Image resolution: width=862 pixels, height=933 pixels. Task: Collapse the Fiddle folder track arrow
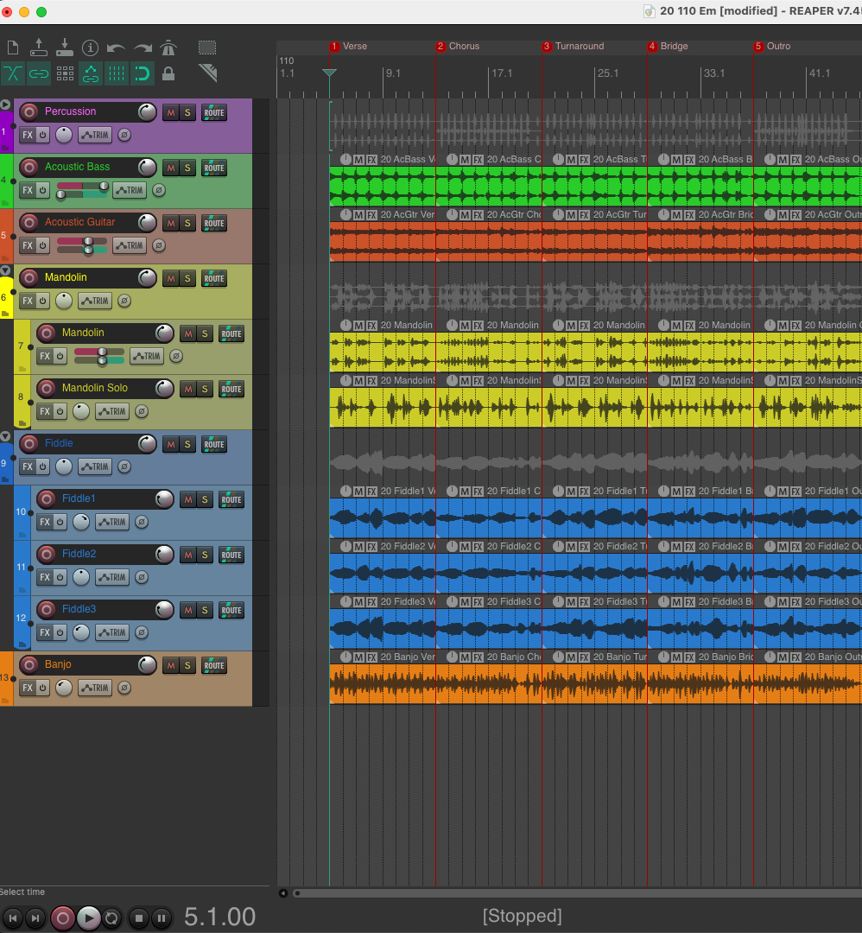pos(5,437)
